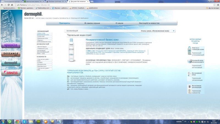The width and height of the screenshot is (220, 124).
Task: Open the Keranove brand logo
Action: tap(11, 45)
